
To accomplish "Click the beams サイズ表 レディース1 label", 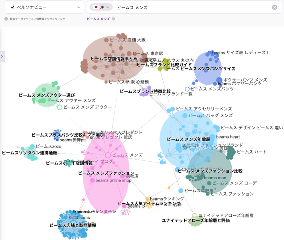I will (x=240, y=53).
